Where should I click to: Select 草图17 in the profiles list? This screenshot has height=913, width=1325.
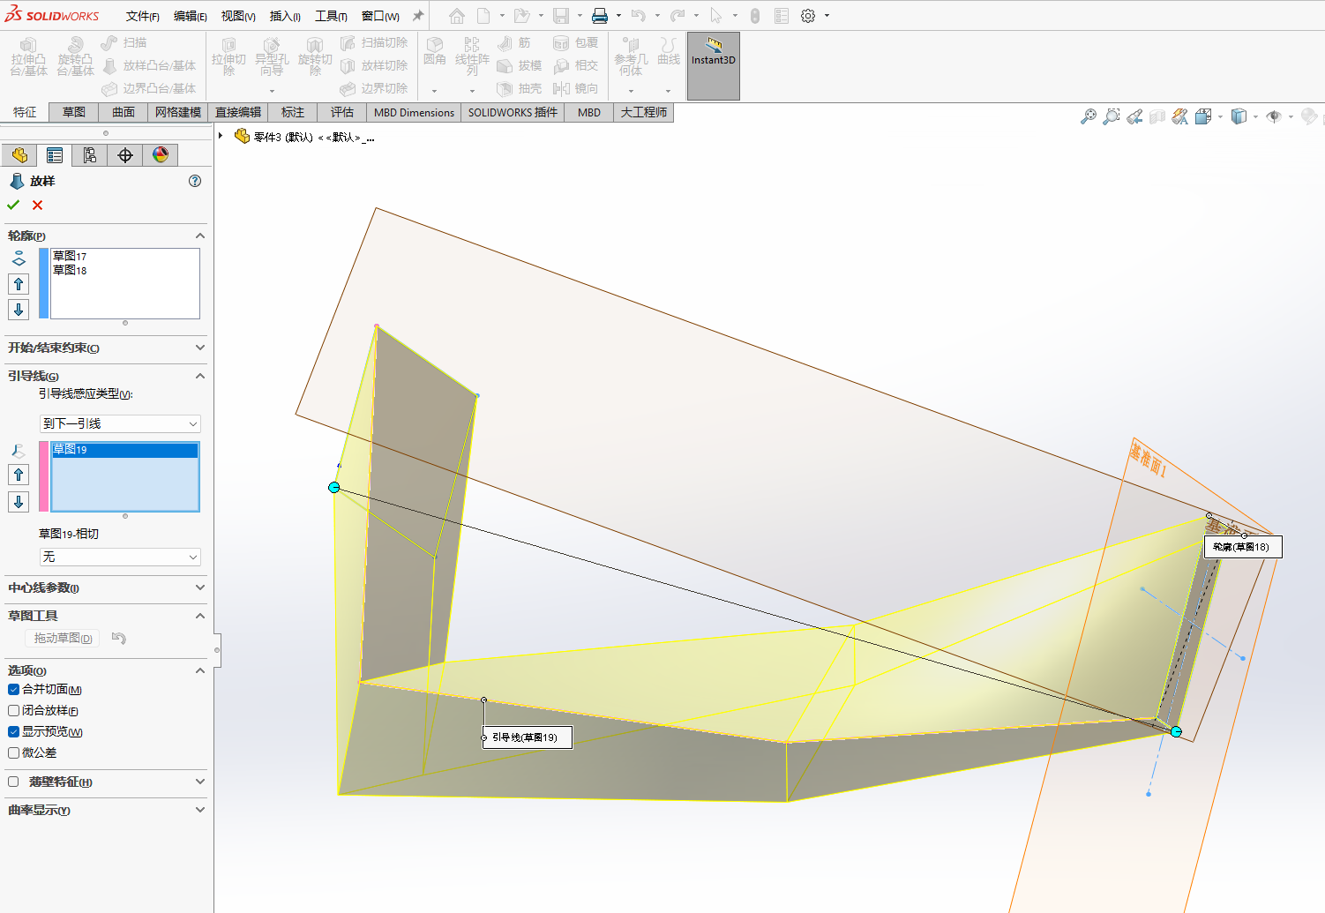[x=70, y=257]
